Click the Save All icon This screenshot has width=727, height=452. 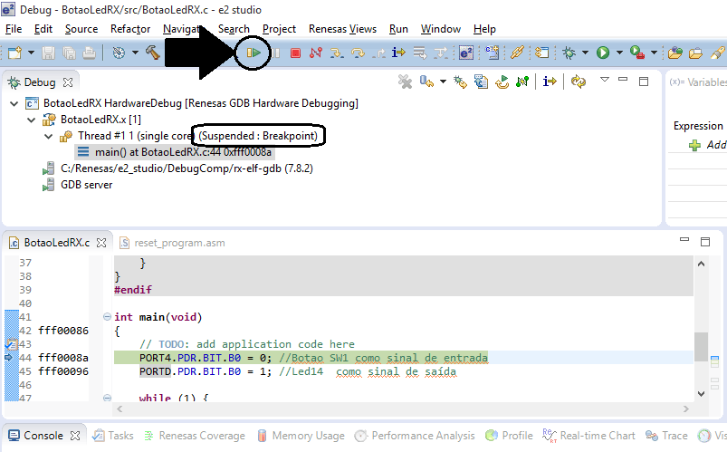pyautogui.click(x=69, y=53)
